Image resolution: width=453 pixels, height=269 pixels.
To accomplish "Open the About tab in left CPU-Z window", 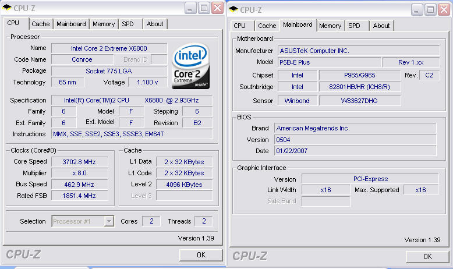I will pyautogui.click(x=155, y=24).
